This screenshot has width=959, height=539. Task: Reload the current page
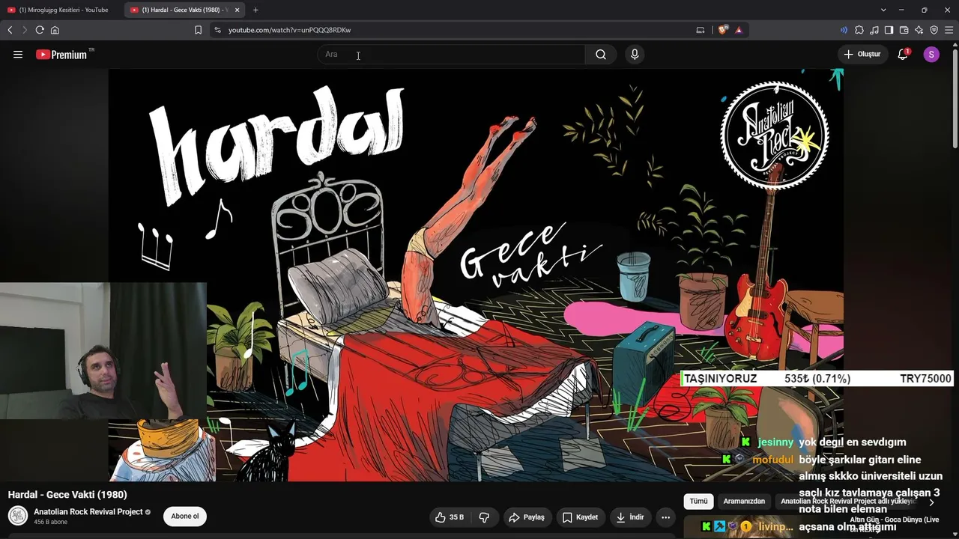pos(40,30)
